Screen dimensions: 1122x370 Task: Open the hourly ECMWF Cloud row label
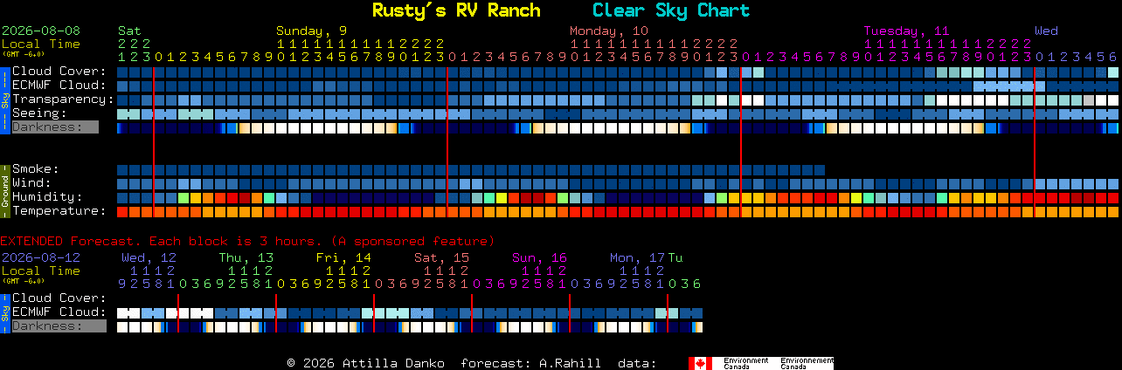[x=59, y=86]
